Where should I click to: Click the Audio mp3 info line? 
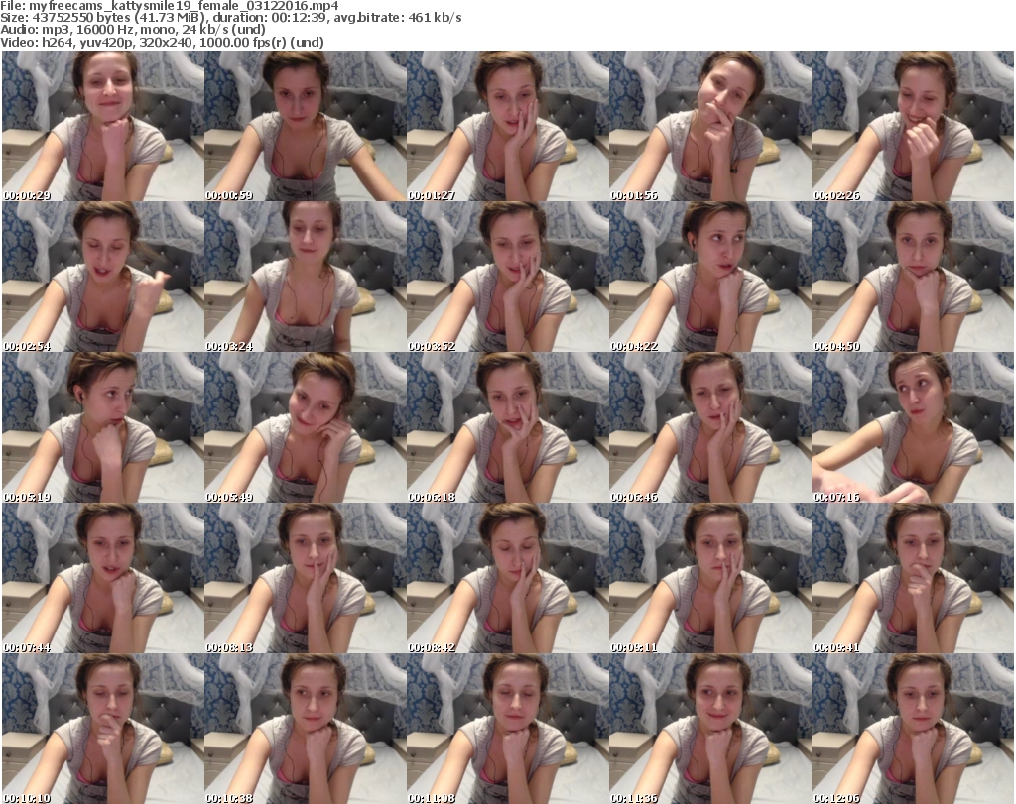point(133,30)
